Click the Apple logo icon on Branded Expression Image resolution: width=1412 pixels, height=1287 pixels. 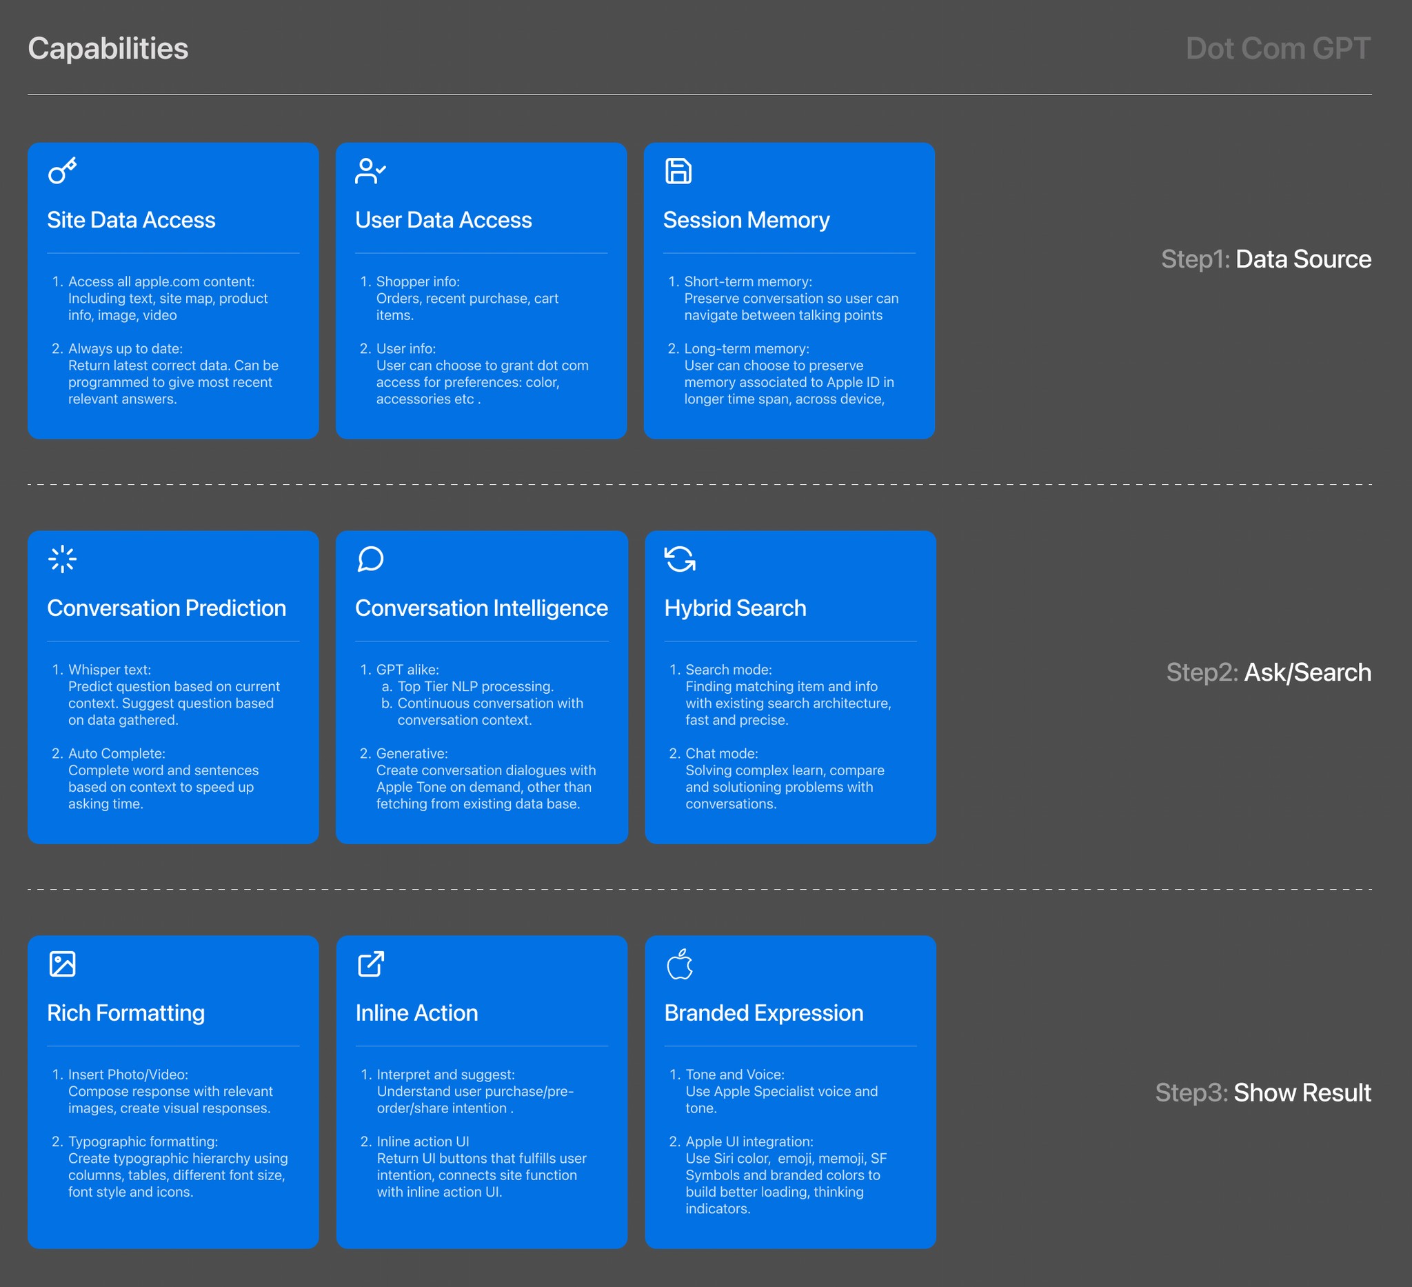coord(679,964)
